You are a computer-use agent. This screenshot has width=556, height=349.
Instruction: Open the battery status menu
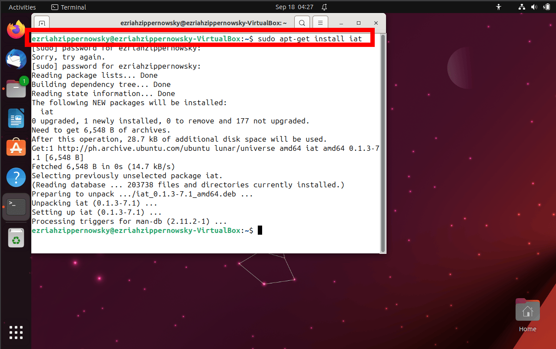coord(547,7)
